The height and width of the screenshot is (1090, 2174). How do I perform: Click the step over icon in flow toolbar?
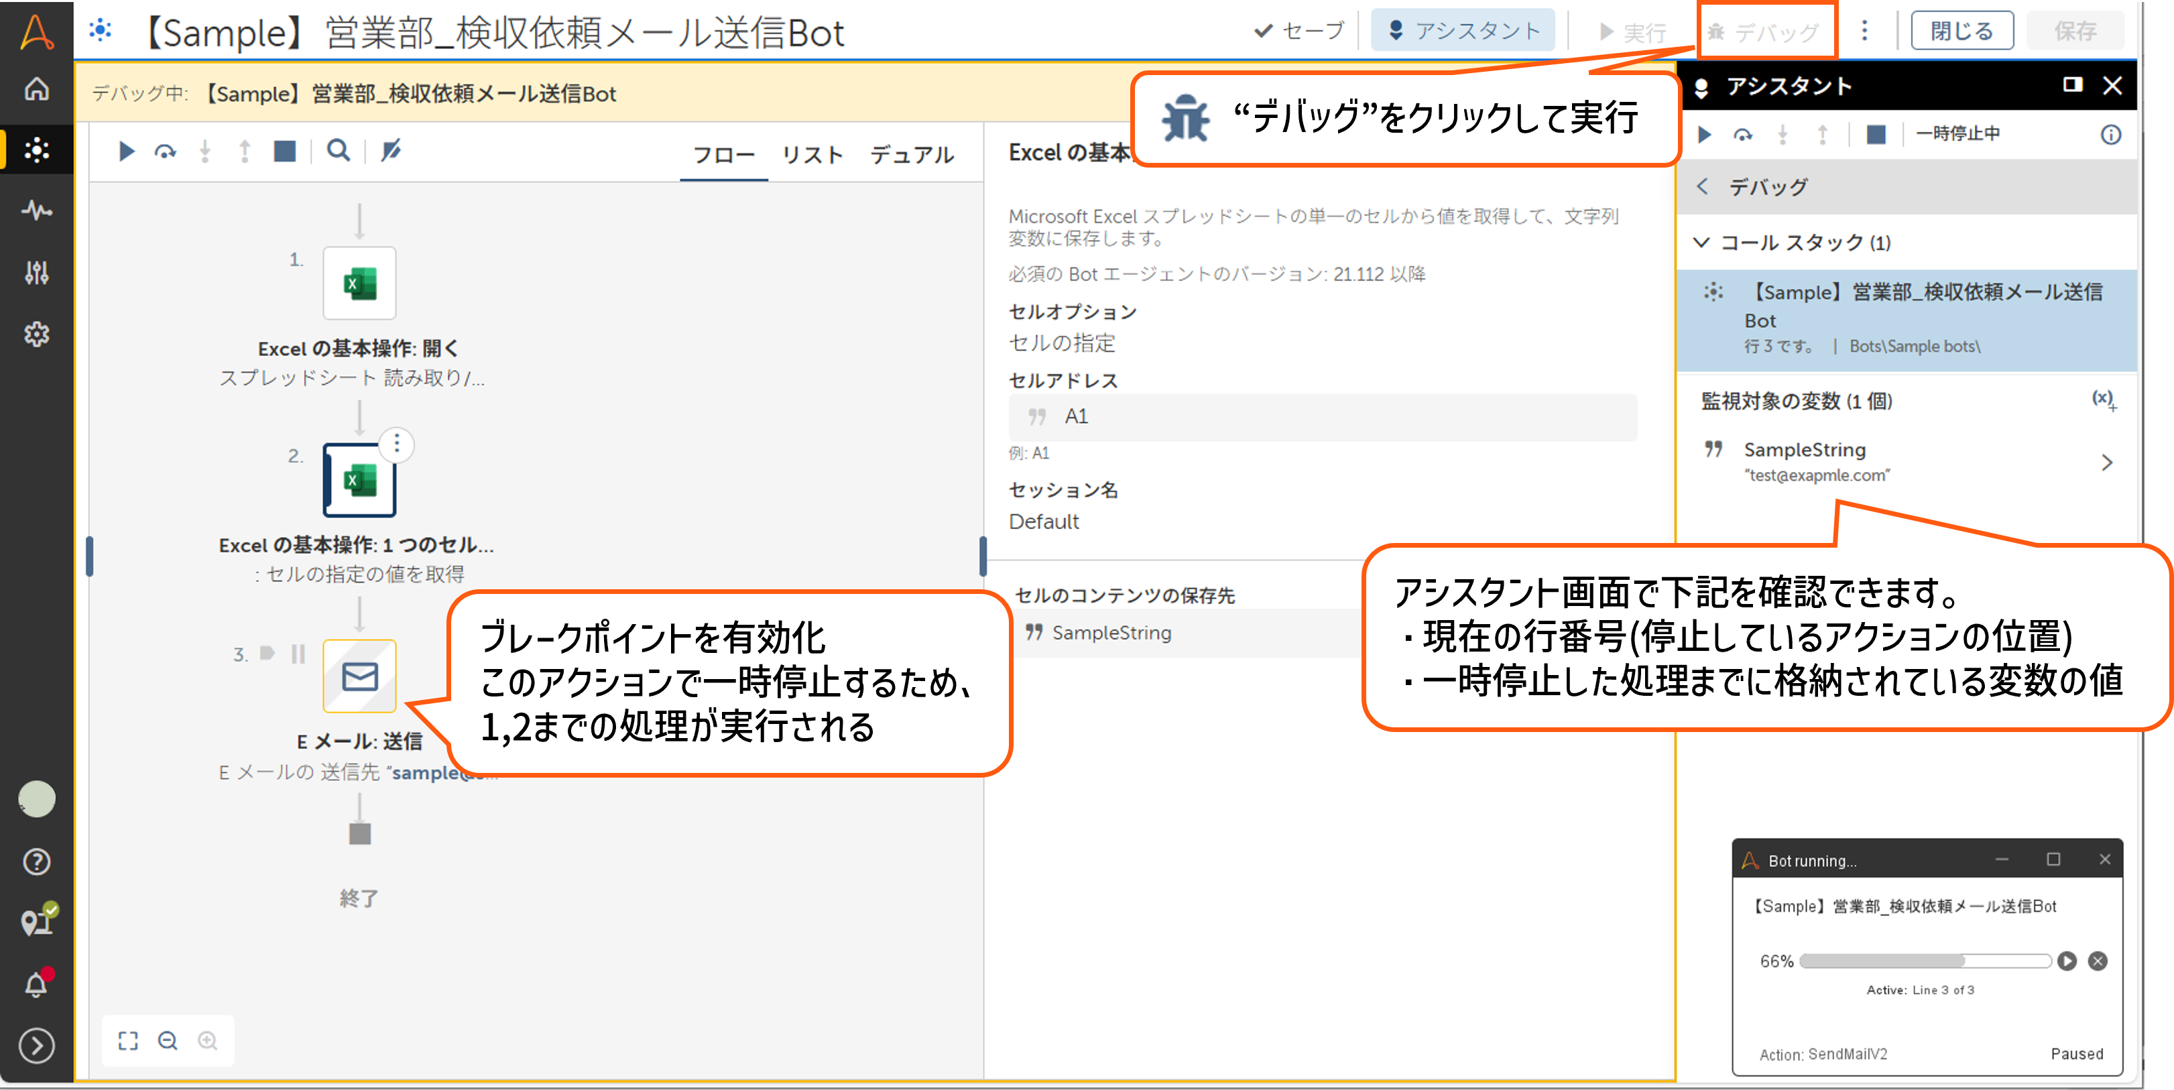click(x=166, y=152)
